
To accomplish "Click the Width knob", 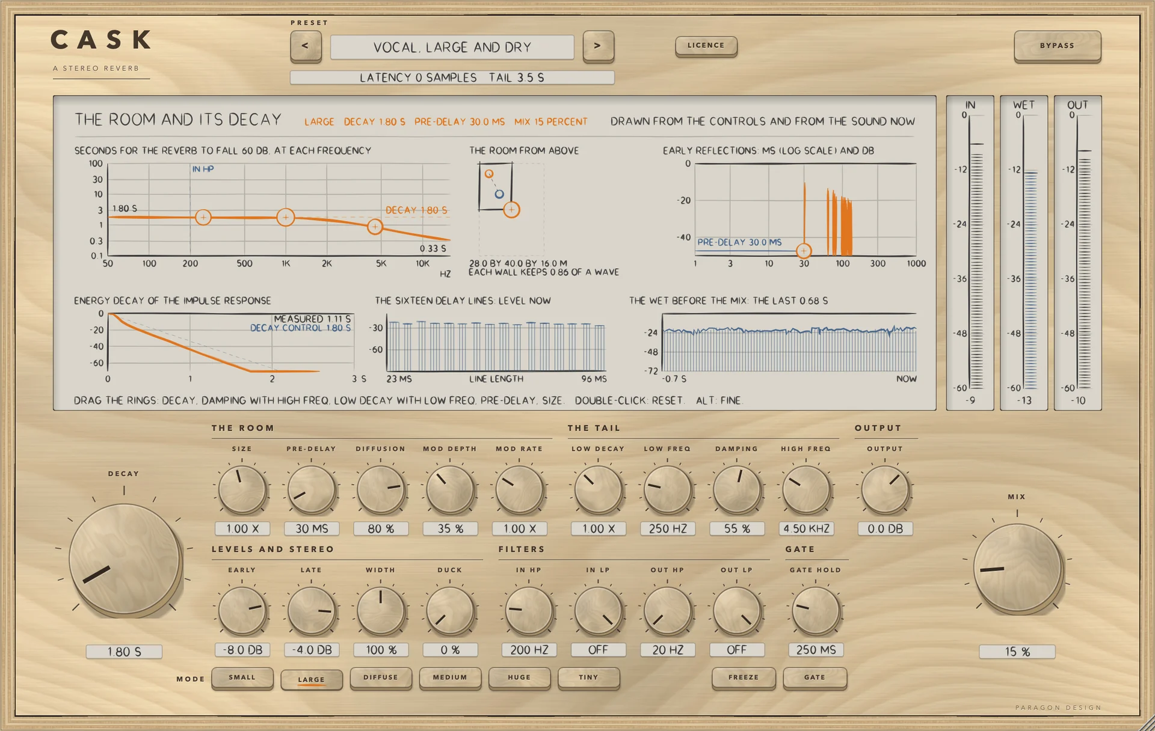I will coord(381,611).
